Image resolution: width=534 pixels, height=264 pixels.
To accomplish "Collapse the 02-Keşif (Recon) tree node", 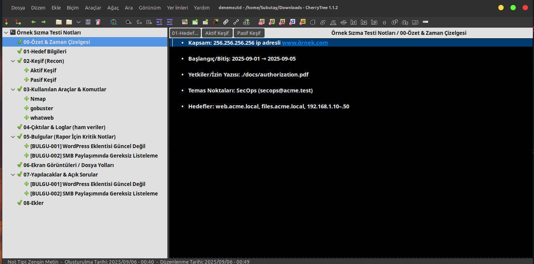I will (x=13, y=61).
